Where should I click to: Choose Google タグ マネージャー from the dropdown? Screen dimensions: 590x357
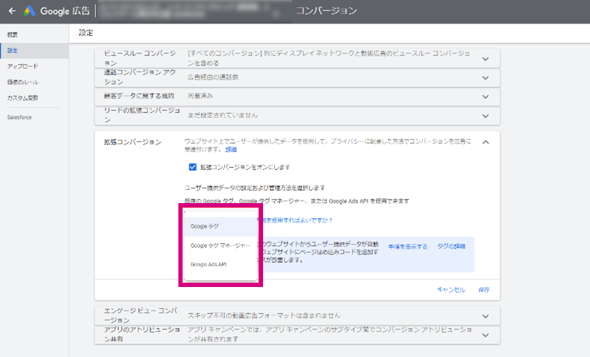[221, 245]
